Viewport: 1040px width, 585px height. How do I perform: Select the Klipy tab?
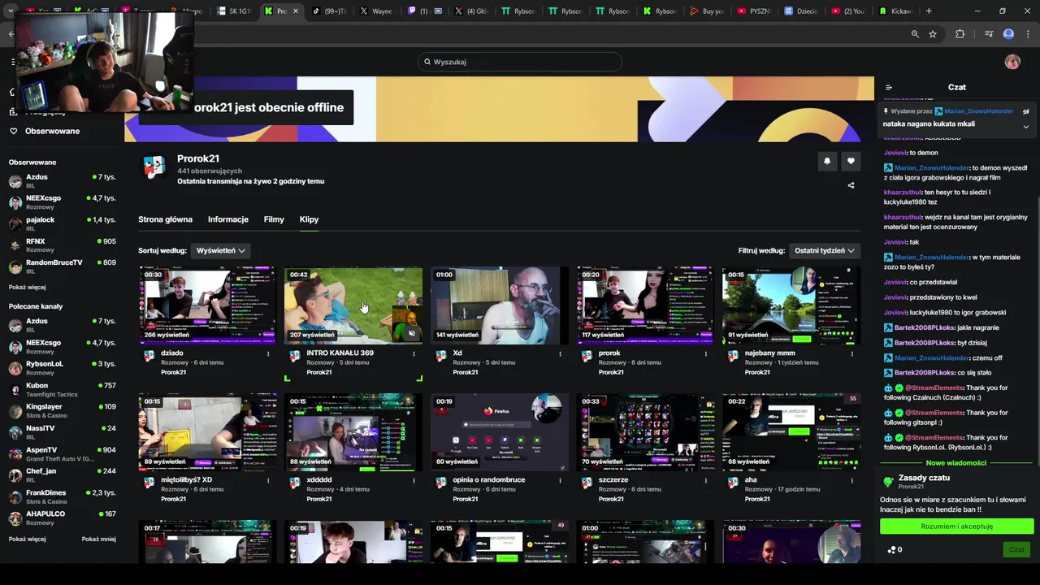point(309,219)
